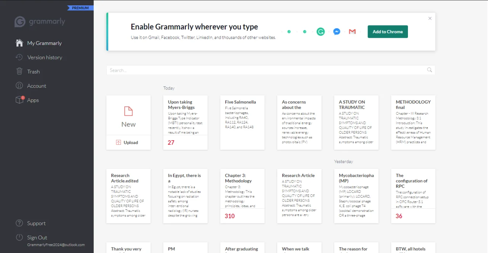This screenshot has width=488, height=253.
Task: Open the Account profile icon
Action: (x=19, y=86)
